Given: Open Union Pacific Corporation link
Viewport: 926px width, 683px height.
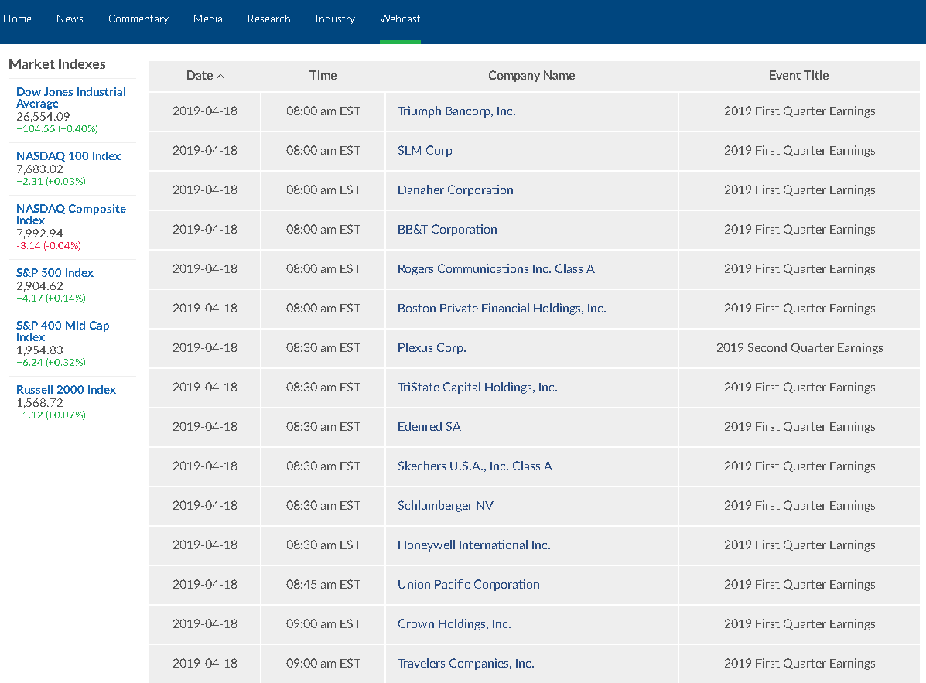Looking at the screenshot, I should 468,585.
